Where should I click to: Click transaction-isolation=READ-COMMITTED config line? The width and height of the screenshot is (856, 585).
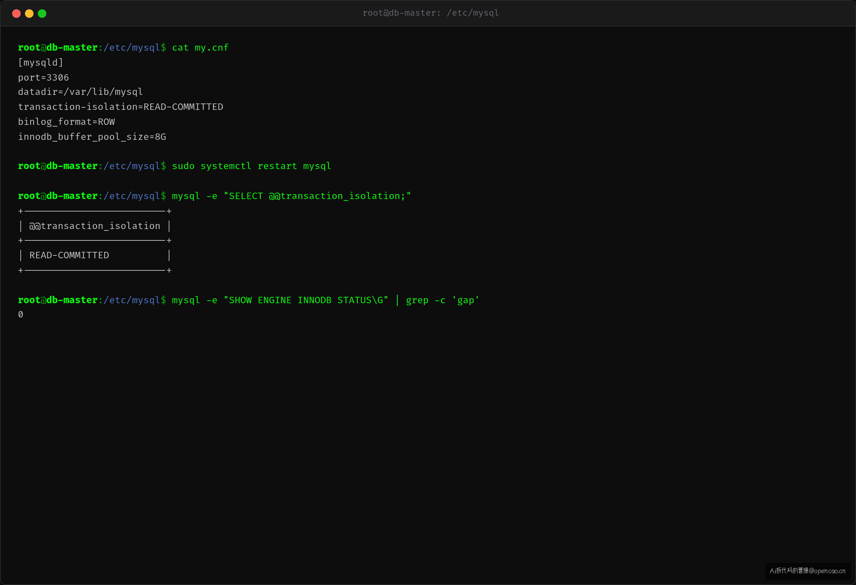(x=121, y=107)
